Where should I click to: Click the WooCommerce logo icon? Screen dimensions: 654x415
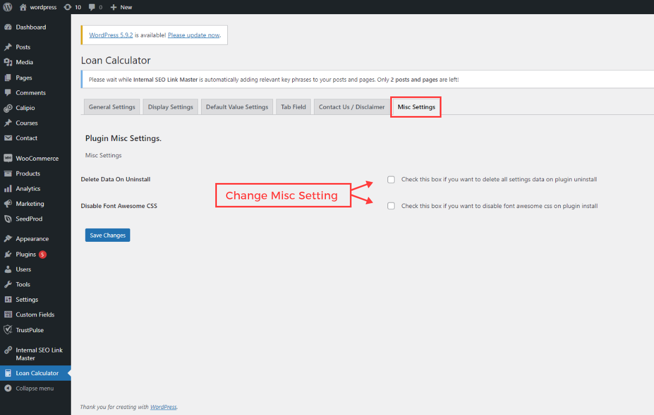(8, 158)
